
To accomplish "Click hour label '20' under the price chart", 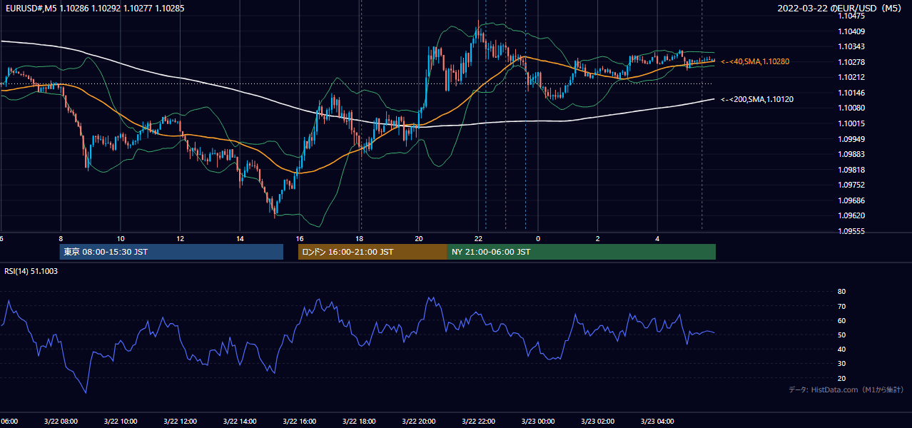I will click(419, 238).
